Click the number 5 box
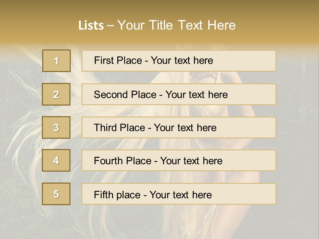This screenshot has width=319, height=239. 56,194
